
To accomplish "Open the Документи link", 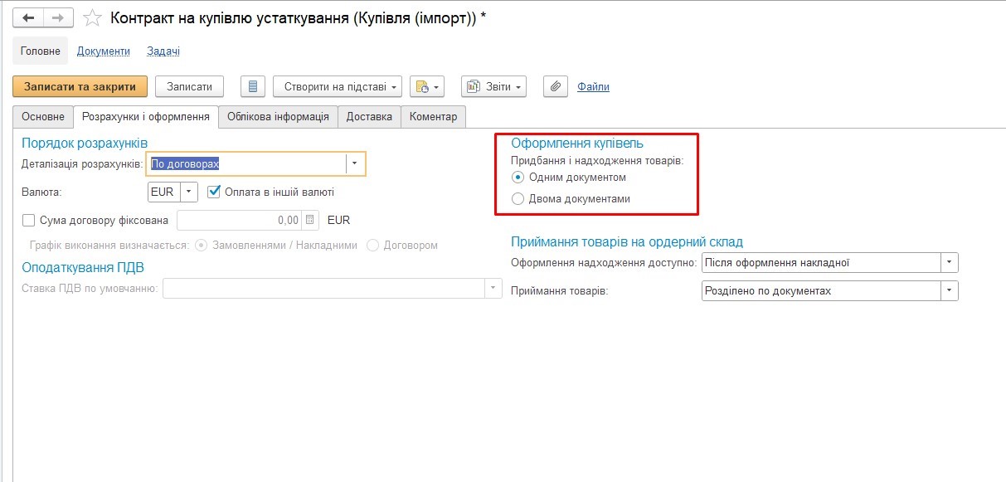I will click(104, 51).
